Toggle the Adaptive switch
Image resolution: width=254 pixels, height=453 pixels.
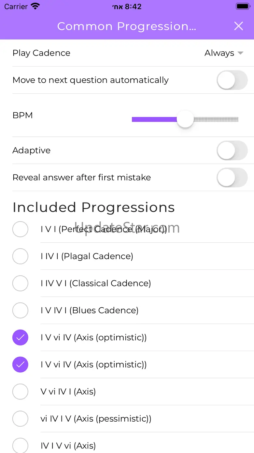tap(232, 150)
